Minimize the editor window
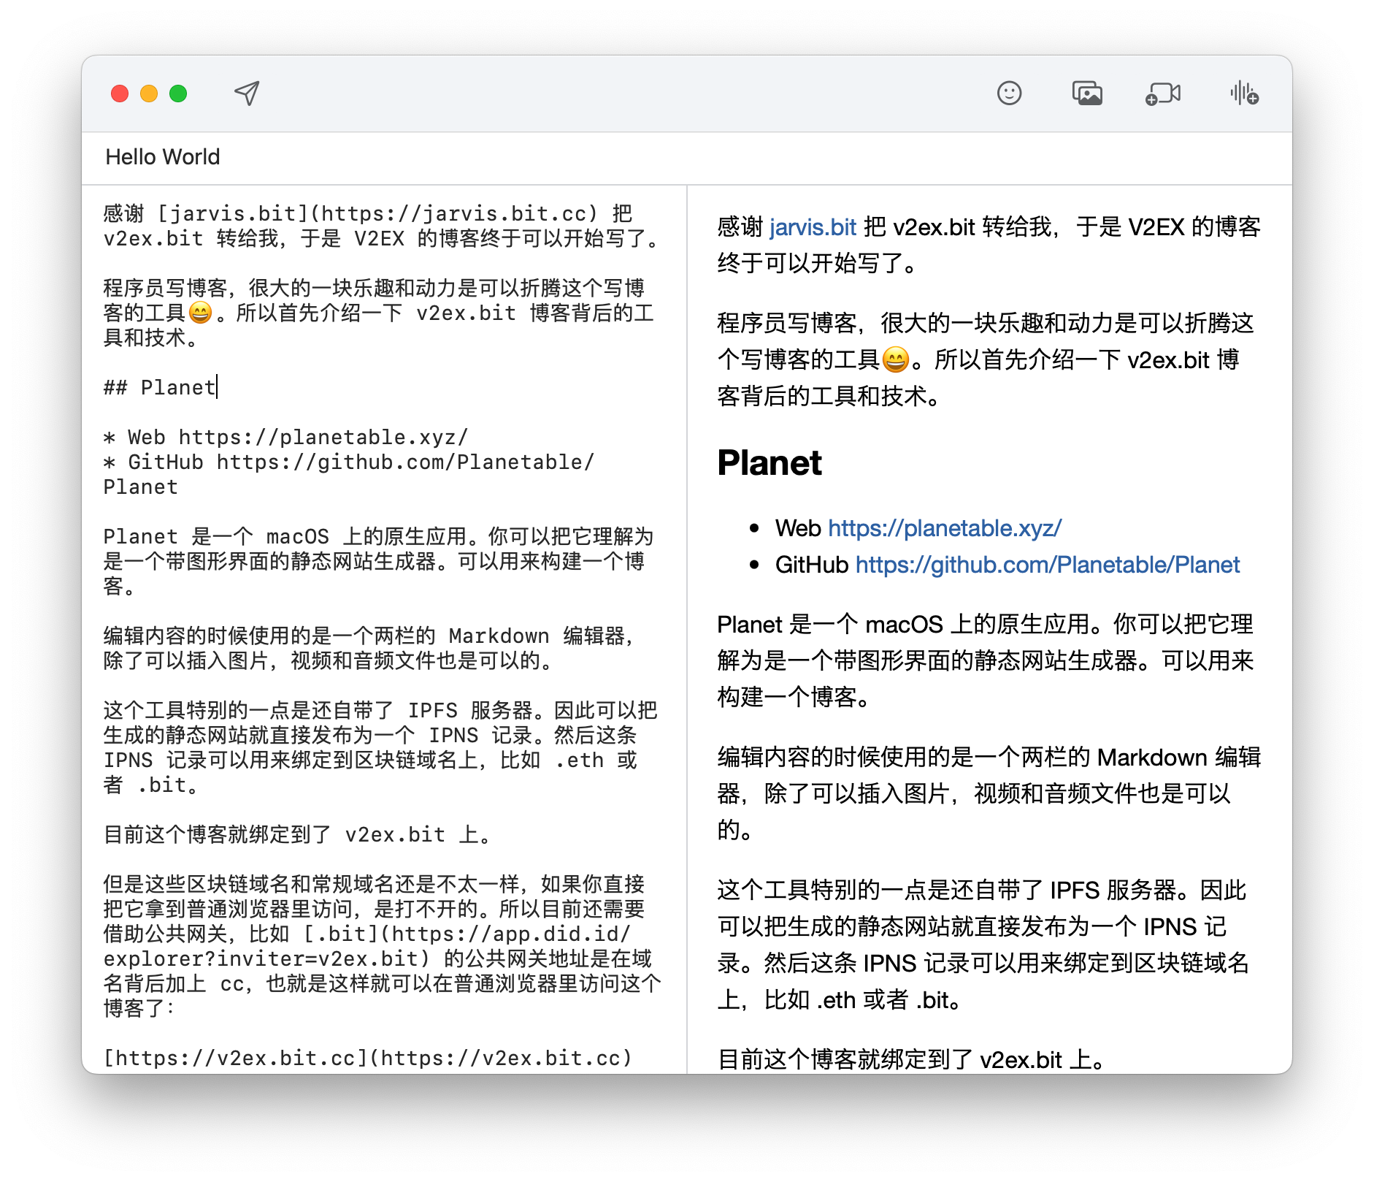This screenshot has height=1182, width=1374. tap(148, 94)
